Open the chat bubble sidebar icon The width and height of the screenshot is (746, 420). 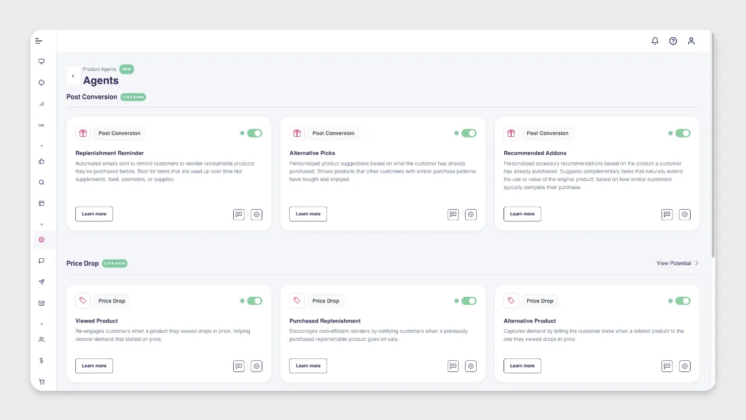(x=42, y=261)
